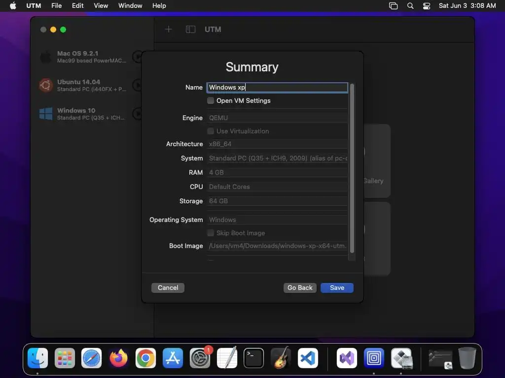Click the Operating System Windows field

[277, 220]
